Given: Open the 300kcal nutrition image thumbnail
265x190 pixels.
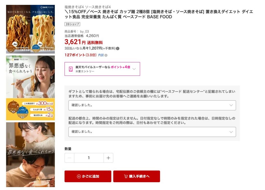Looking at the screenshot, I should point(31,88).
